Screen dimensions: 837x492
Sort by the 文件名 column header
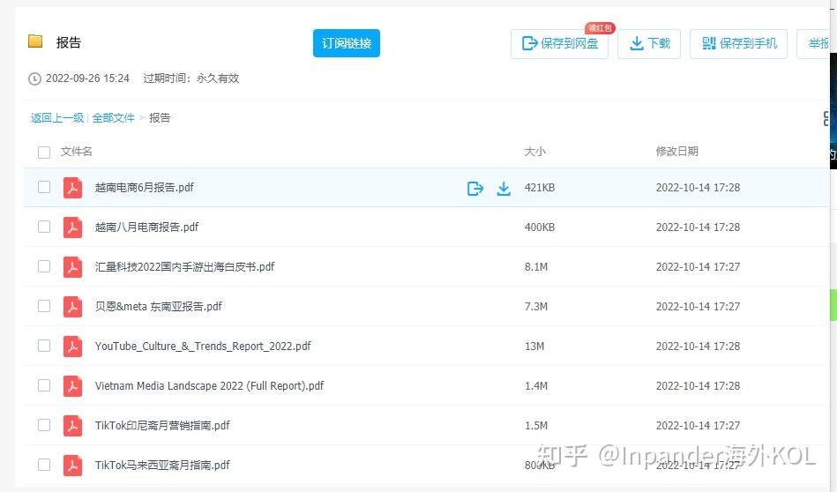(x=77, y=152)
